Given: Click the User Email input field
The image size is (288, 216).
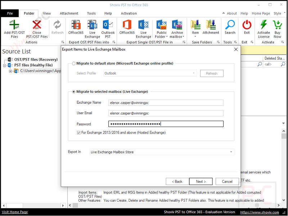Looking at the screenshot, I should [166, 113].
